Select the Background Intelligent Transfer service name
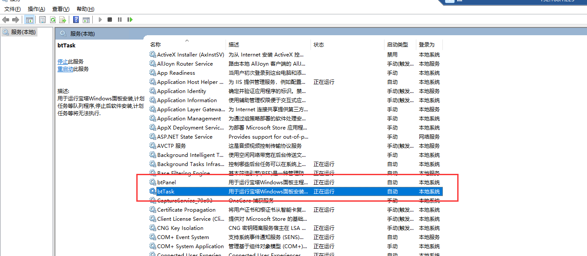Screen dimensions: 587x256 (x=190, y=155)
